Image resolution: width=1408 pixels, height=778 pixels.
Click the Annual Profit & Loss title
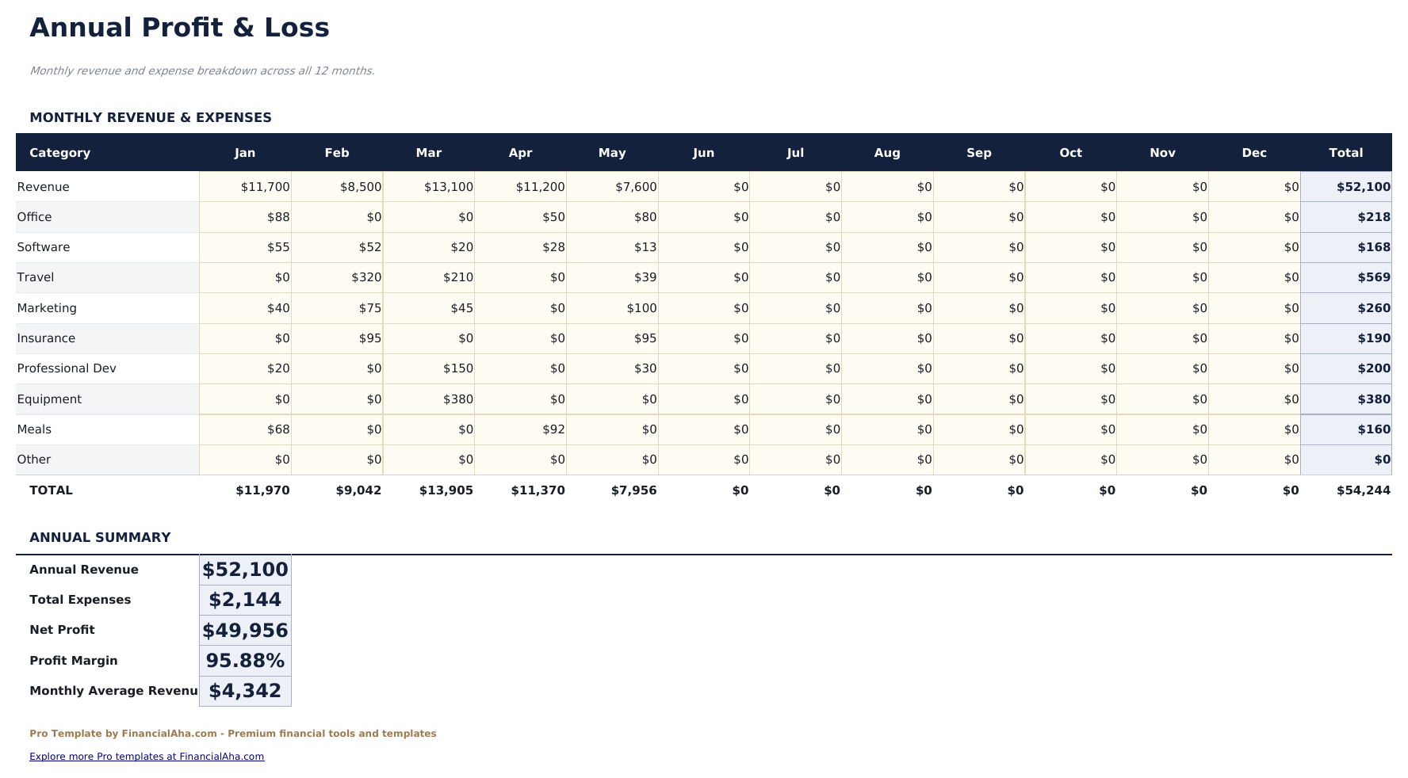(178, 27)
